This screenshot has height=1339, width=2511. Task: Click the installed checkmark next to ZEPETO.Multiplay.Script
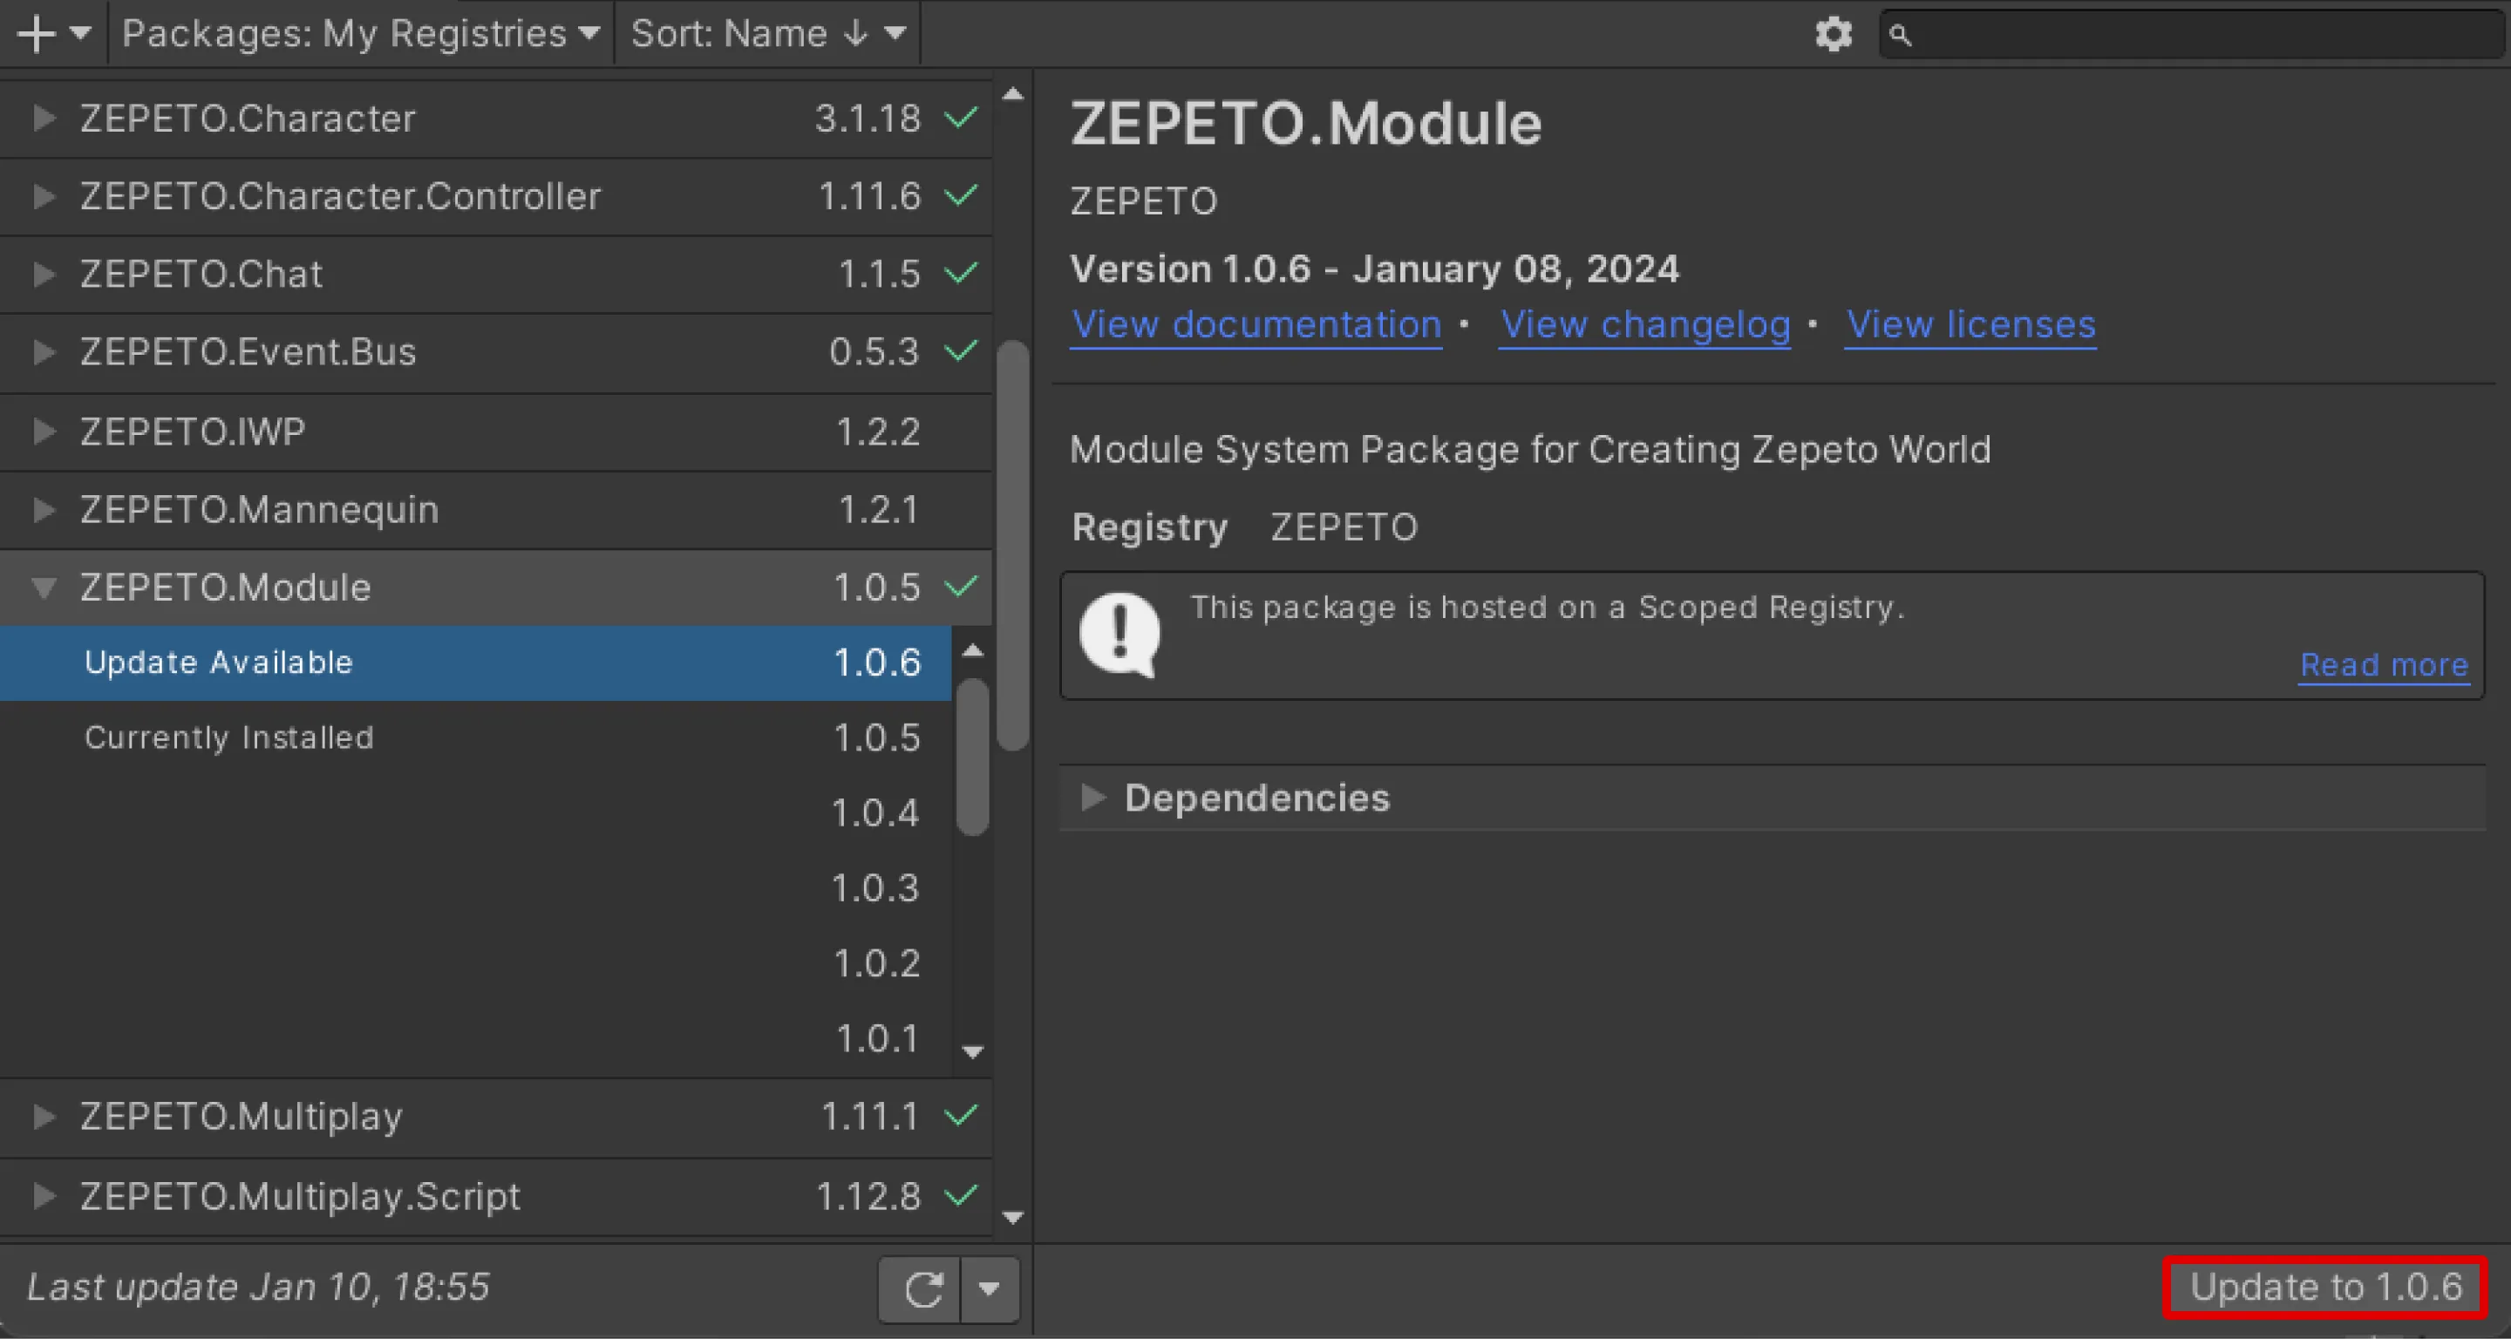click(961, 1195)
